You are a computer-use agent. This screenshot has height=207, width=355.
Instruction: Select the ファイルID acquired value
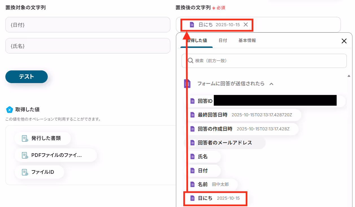click(x=39, y=172)
